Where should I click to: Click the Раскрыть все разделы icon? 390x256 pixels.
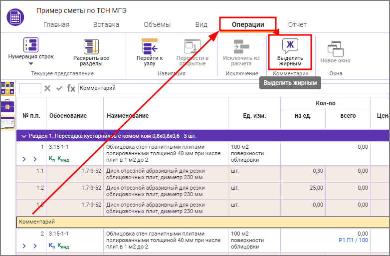click(91, 46)
